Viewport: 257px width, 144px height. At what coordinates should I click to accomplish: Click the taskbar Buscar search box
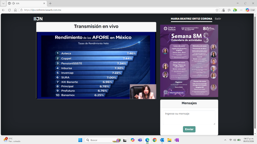(x=103, y=140)
